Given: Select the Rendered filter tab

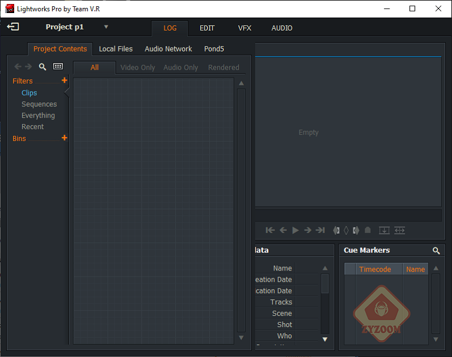Looking at the screenshot, I should coord(223,67).
